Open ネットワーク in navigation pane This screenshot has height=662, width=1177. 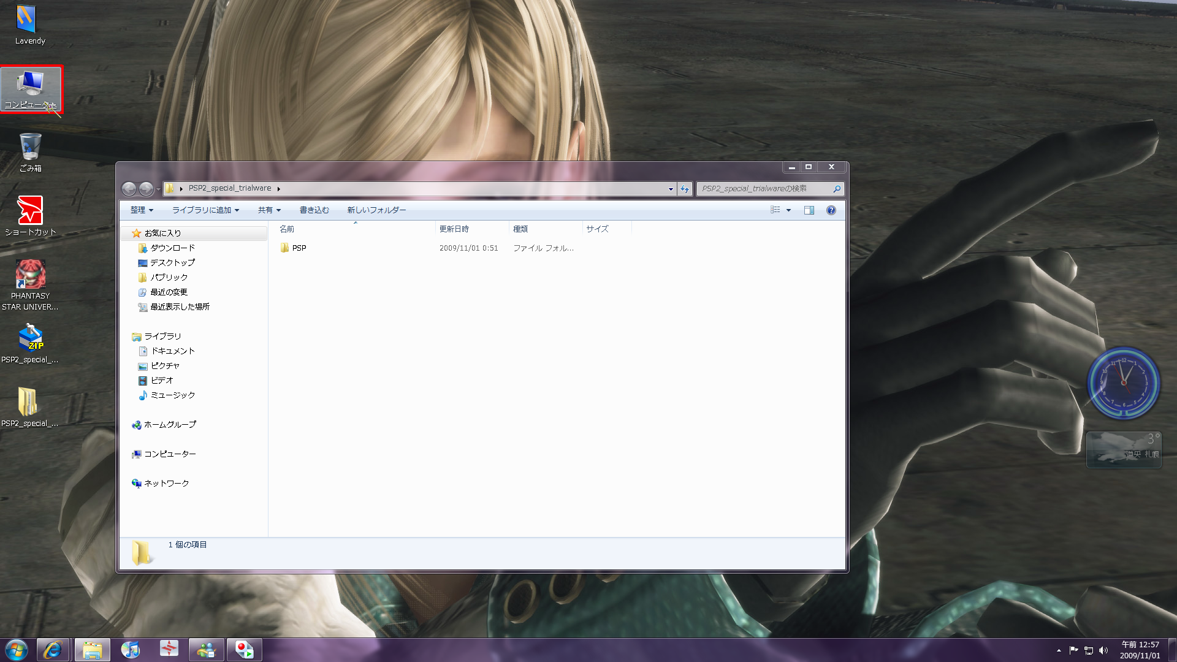tap(160, 484)
